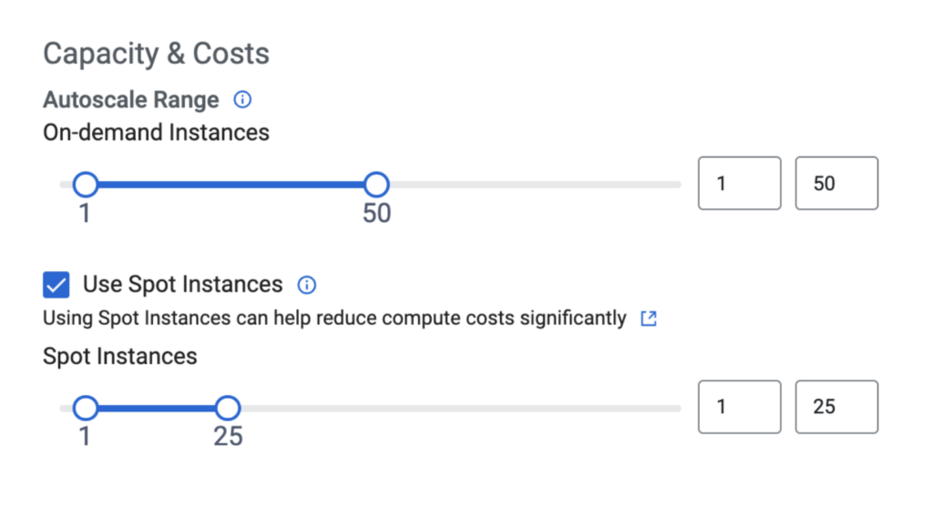
Task: Focus the On-demand minimum input showing 1
Action: [x=739, y=184]
